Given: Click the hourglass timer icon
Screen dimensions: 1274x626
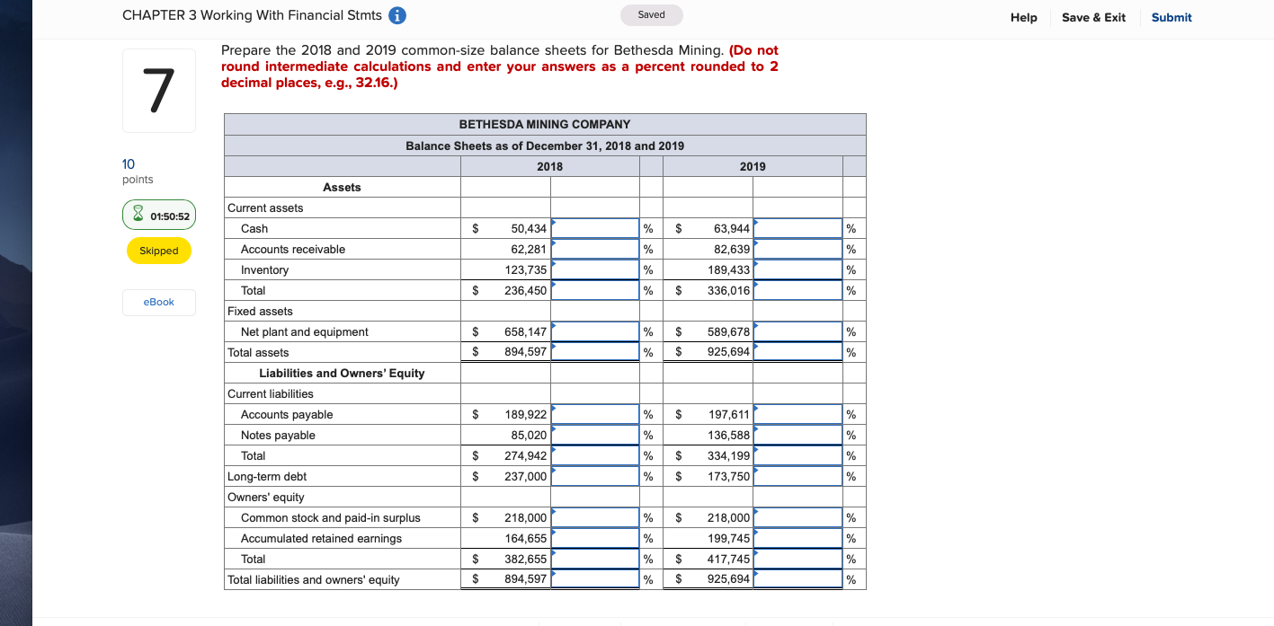Looking at the screenshot, I should click(x=138, y=215).
